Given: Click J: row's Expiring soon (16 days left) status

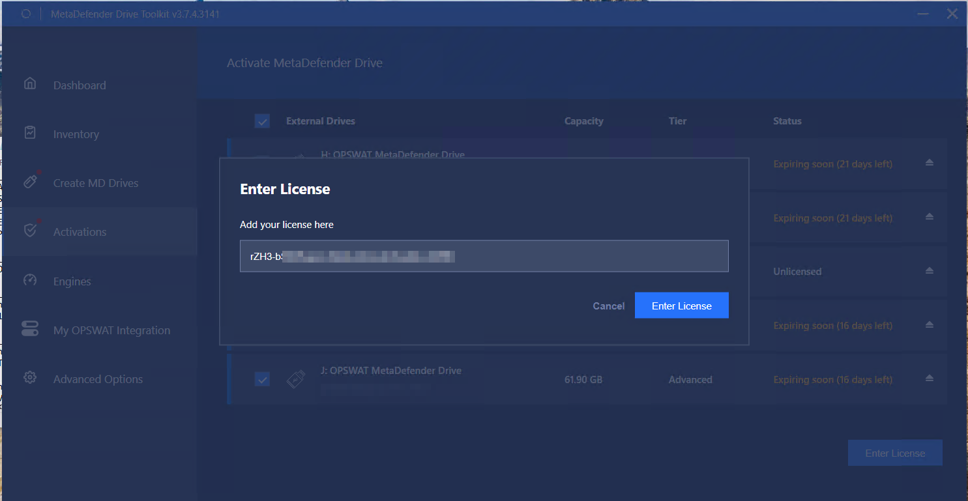Looking at the screenshot, I should pyautogui.click(x=832, y=380).
